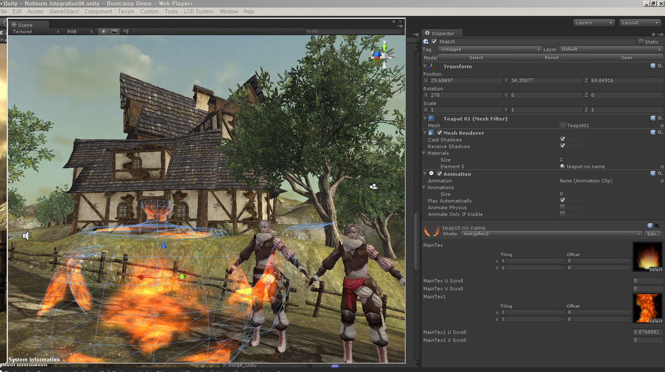Toggle game overlay image icon in Scene toolbar
The image size is (665, 372).
pos(114,31)
